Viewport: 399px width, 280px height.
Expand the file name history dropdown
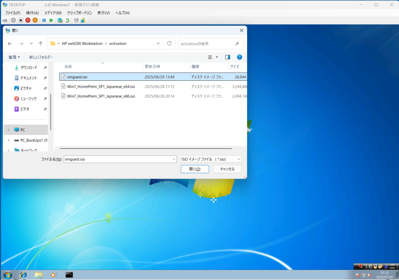(x=174, y=159)
